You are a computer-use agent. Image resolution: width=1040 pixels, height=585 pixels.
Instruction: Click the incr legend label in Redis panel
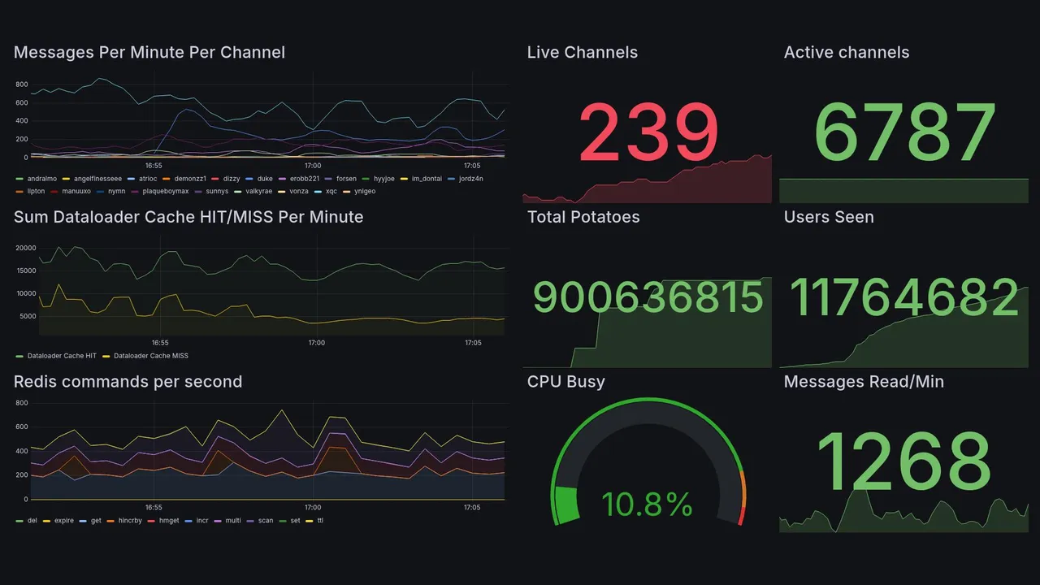click(x=202, y=520)
